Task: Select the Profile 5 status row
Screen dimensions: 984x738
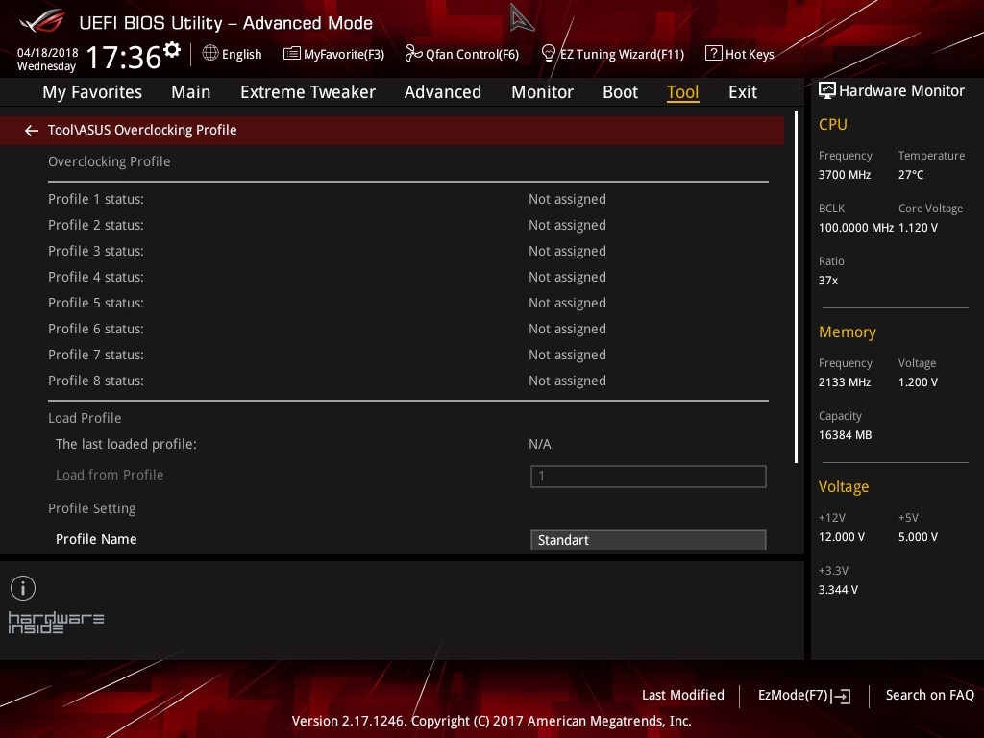Action: 407,303
